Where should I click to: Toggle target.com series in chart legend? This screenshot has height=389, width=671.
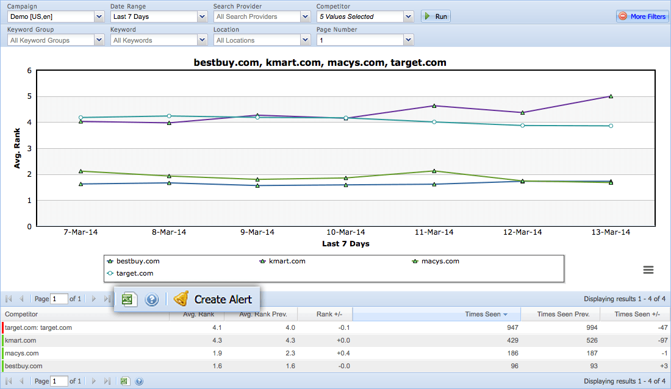[x=130, y=273]
